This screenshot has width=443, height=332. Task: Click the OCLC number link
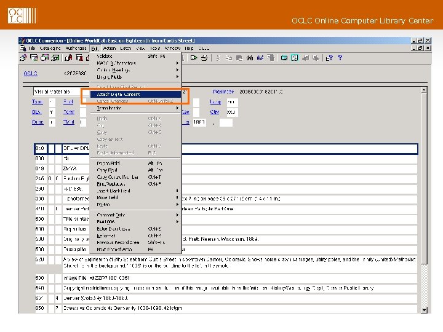pos(30,73)
